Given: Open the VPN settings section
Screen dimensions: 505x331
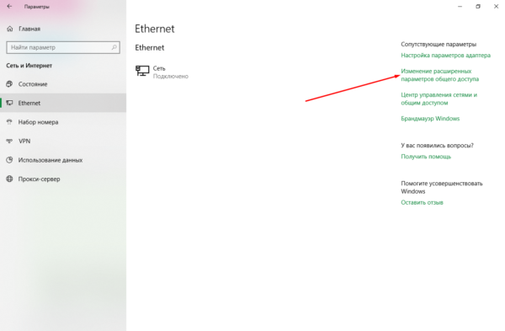Looking at the screenshot, I should 63,141.
